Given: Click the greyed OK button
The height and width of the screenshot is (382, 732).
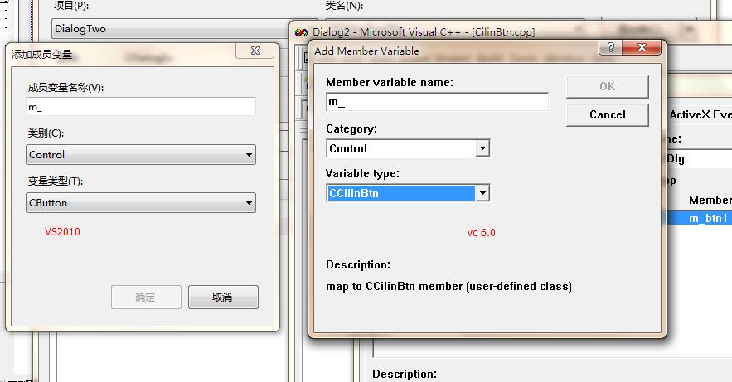Looking at the screenshot, I should click(x=608, y=86).
